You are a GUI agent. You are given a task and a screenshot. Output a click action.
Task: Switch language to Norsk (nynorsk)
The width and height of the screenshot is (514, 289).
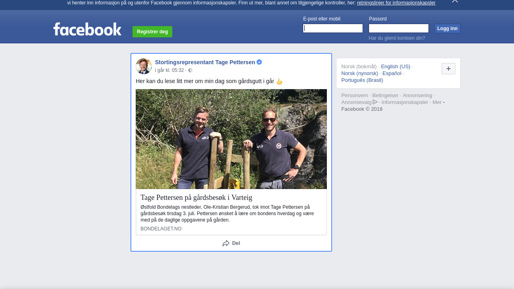(360, 73)
